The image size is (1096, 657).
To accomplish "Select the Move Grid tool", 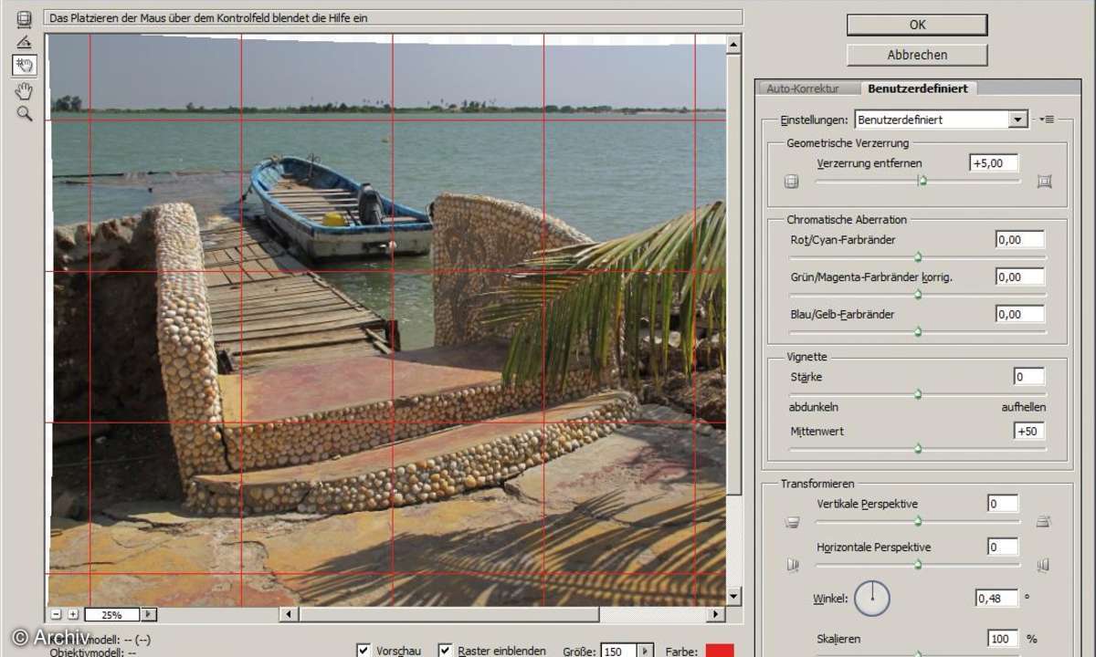I will coord(25,66).
